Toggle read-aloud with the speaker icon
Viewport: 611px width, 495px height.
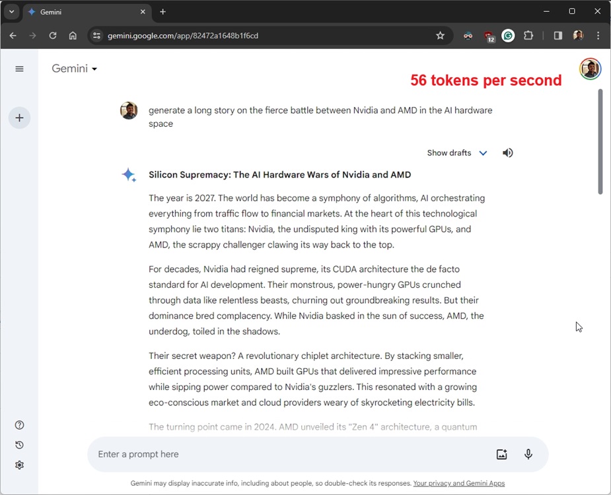507,152
